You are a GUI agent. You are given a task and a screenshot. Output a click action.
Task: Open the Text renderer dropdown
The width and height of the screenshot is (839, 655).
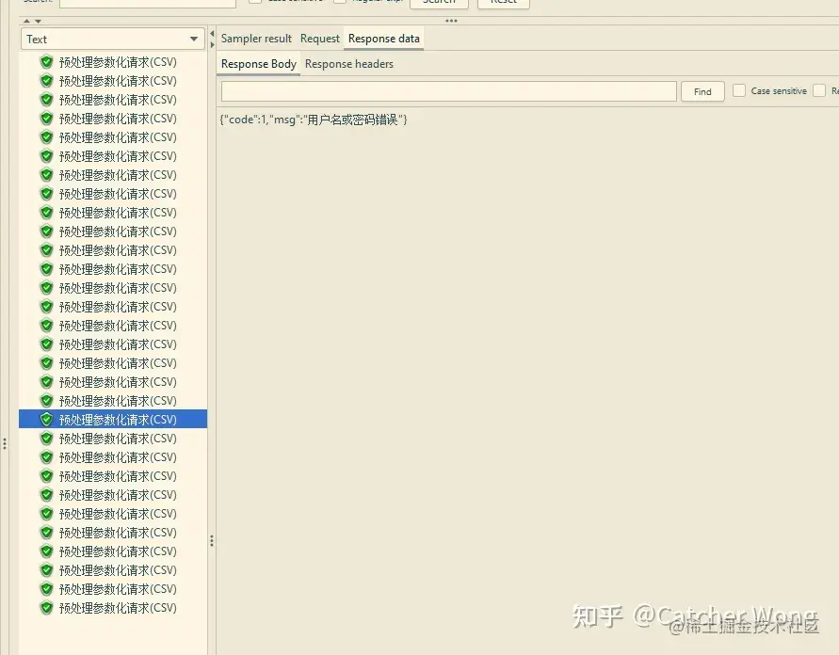[112, 39]
